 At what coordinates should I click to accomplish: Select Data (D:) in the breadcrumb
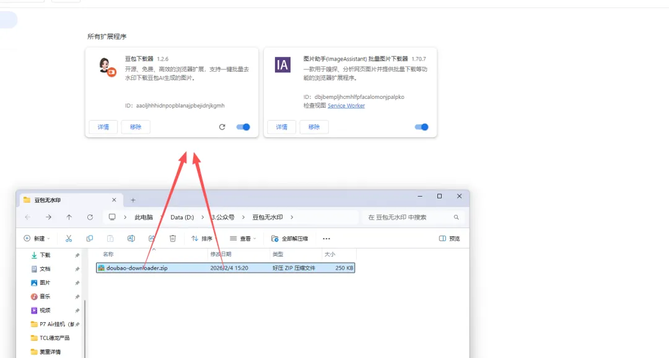point(182,217)
